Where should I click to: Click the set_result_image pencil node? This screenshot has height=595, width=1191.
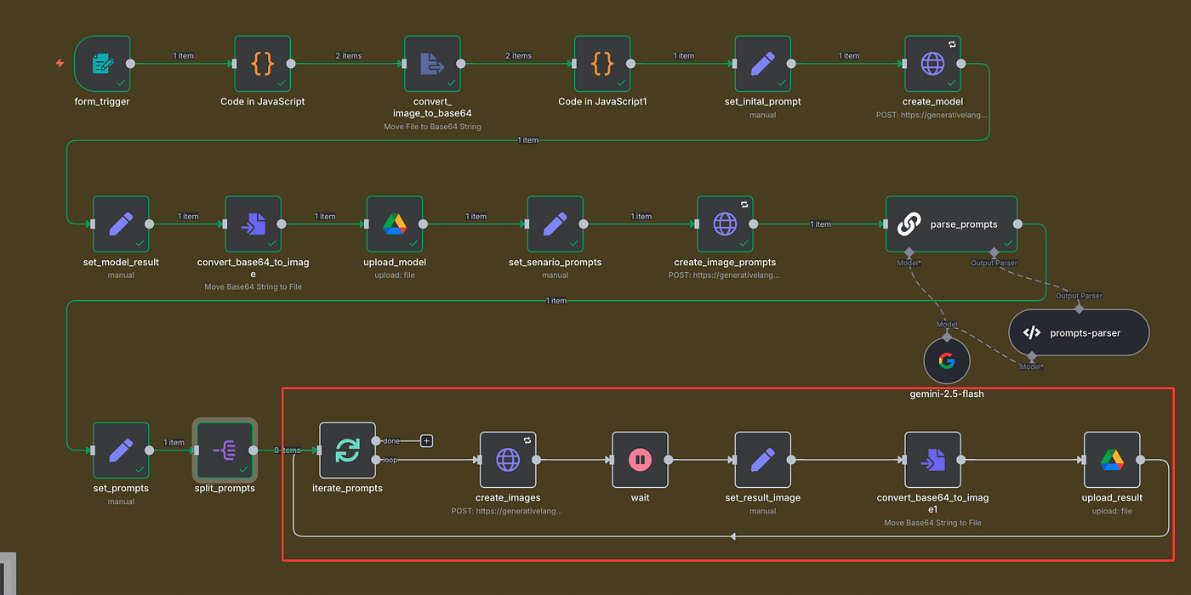point(763,460)
